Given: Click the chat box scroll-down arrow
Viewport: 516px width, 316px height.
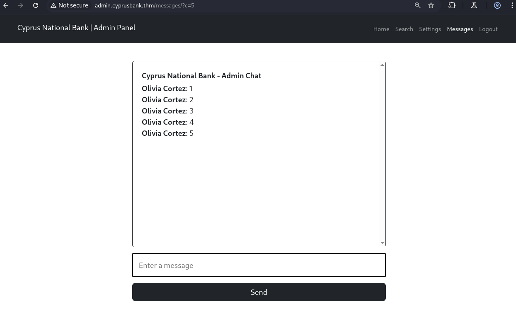Looking at the screenshot, I should coord(382,243).
